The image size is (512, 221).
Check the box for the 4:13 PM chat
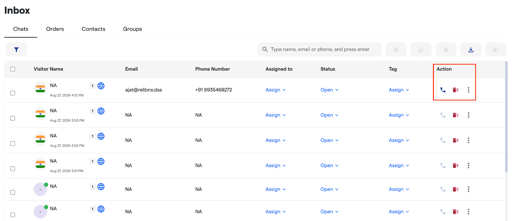[x=13, y=93]
